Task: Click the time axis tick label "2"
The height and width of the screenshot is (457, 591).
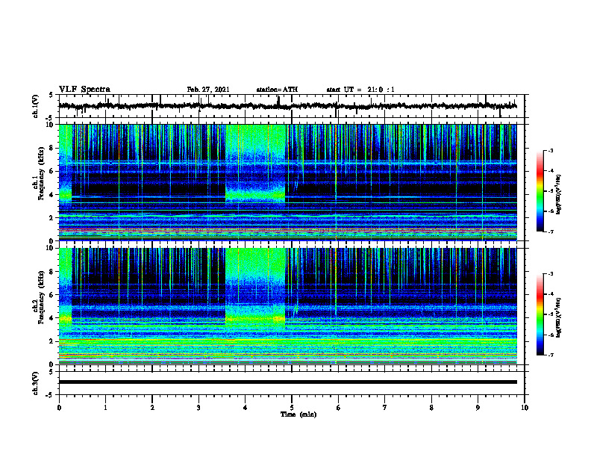Action: [x=152, y=408]
